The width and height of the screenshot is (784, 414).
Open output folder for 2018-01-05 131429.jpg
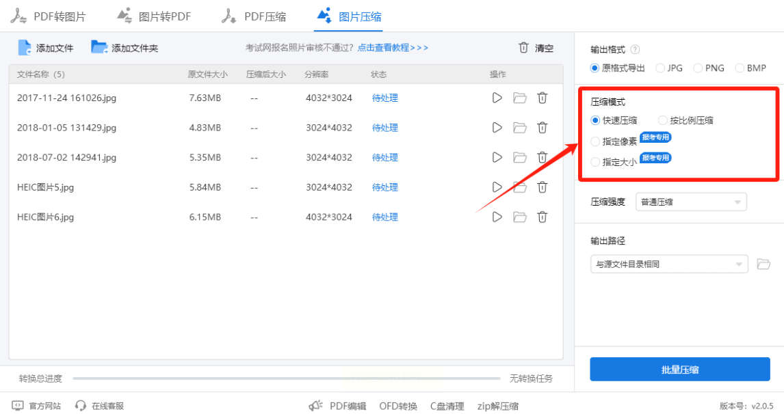point(520,127)
